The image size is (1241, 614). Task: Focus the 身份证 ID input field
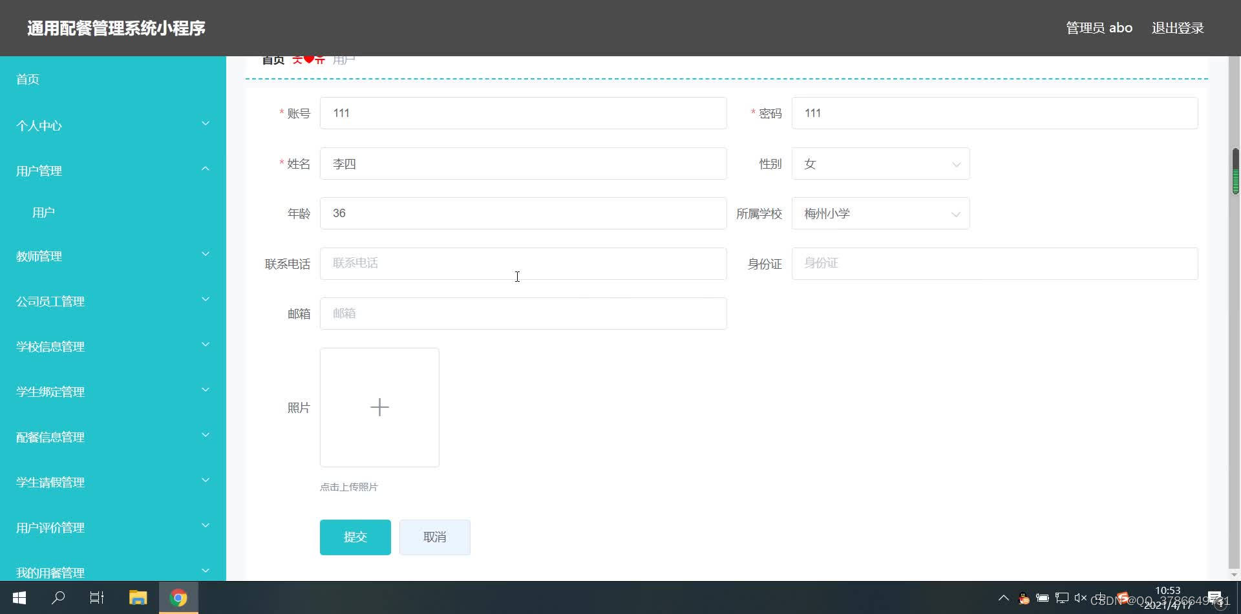click(995, 264)
